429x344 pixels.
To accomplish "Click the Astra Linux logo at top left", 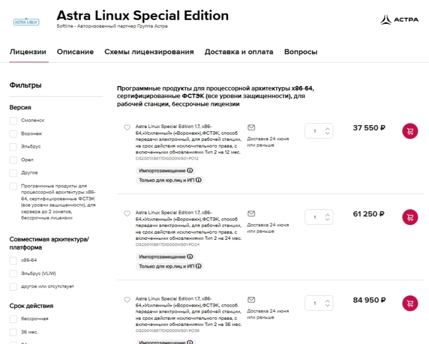I will click(25, 21).
